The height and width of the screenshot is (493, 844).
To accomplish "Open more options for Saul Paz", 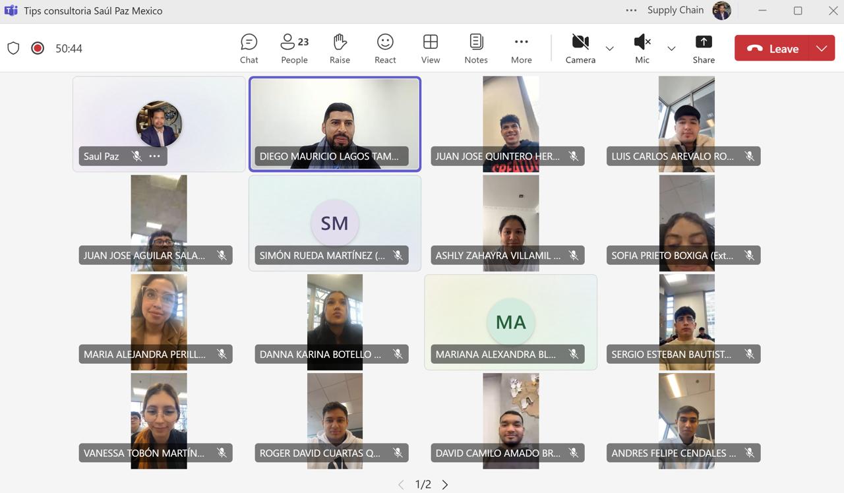I will tap(154, 156).
